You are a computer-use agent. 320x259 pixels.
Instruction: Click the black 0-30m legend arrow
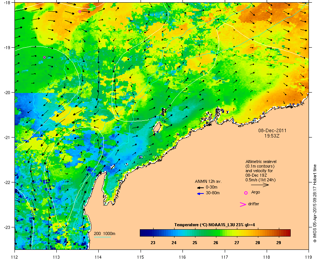[200, 187]
